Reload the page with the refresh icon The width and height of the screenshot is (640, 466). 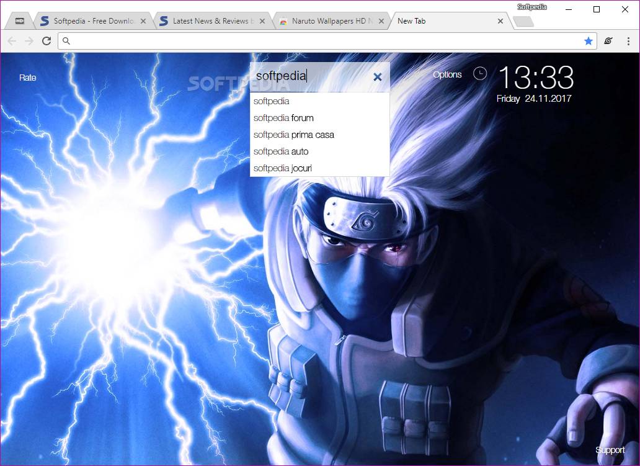point(47,41)
